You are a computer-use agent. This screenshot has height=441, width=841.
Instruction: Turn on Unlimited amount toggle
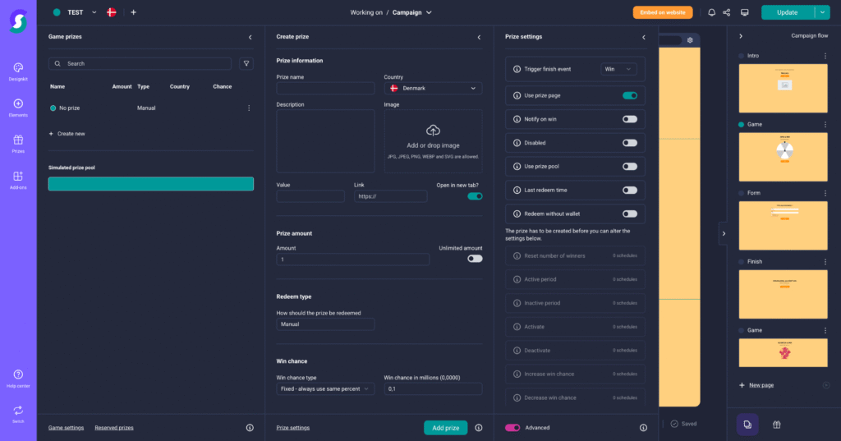pos(475,259)
